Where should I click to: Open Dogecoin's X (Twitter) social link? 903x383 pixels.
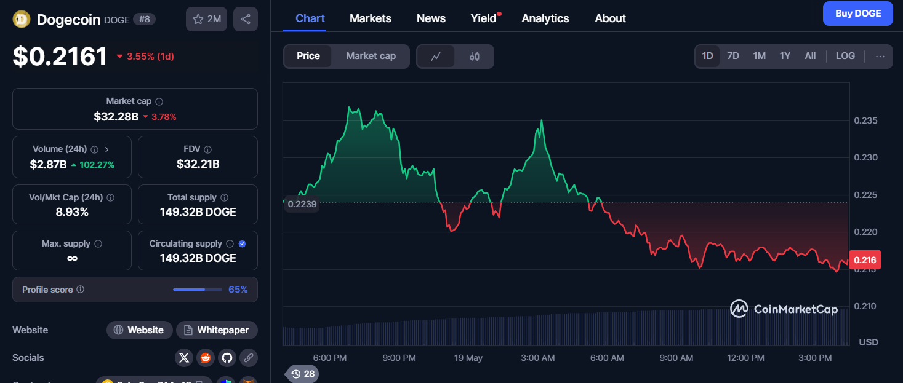183,357
